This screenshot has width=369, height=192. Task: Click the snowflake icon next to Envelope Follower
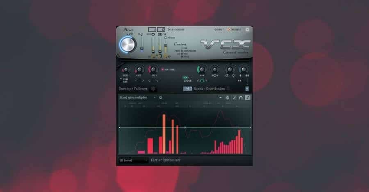(x=153, y=89)
